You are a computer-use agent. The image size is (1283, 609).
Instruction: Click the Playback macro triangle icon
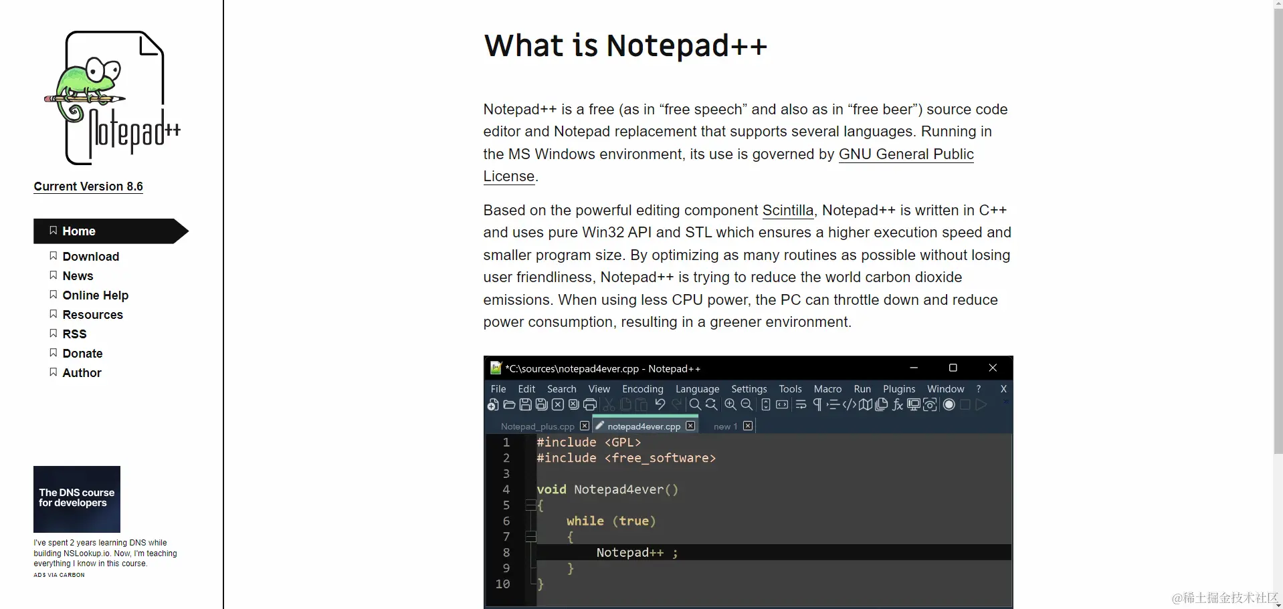point(981,404)
